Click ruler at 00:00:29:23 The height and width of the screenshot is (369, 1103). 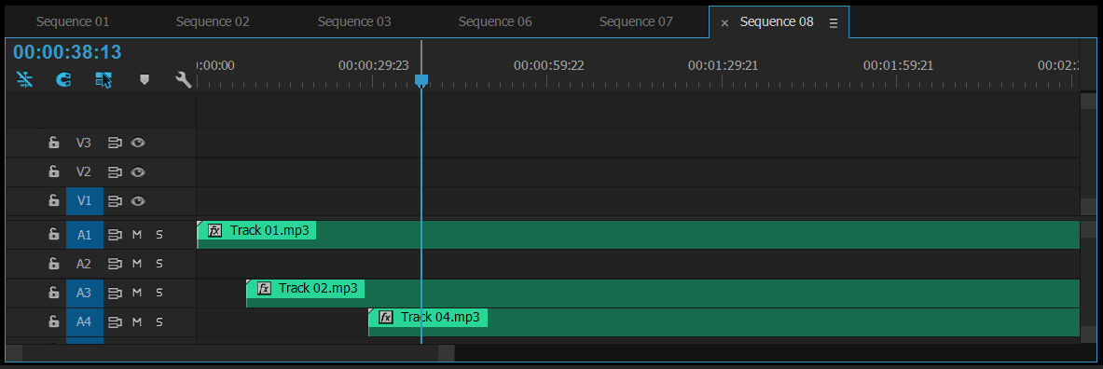click(374, 66)
